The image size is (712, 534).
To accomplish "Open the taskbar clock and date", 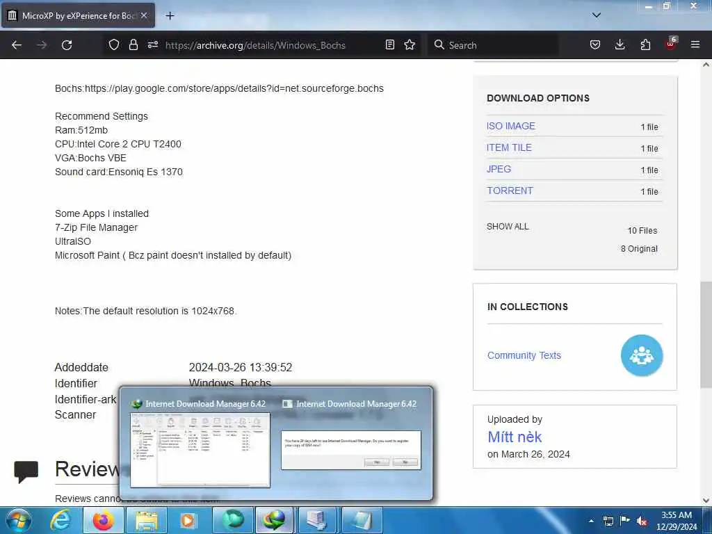I will (676, 521).
